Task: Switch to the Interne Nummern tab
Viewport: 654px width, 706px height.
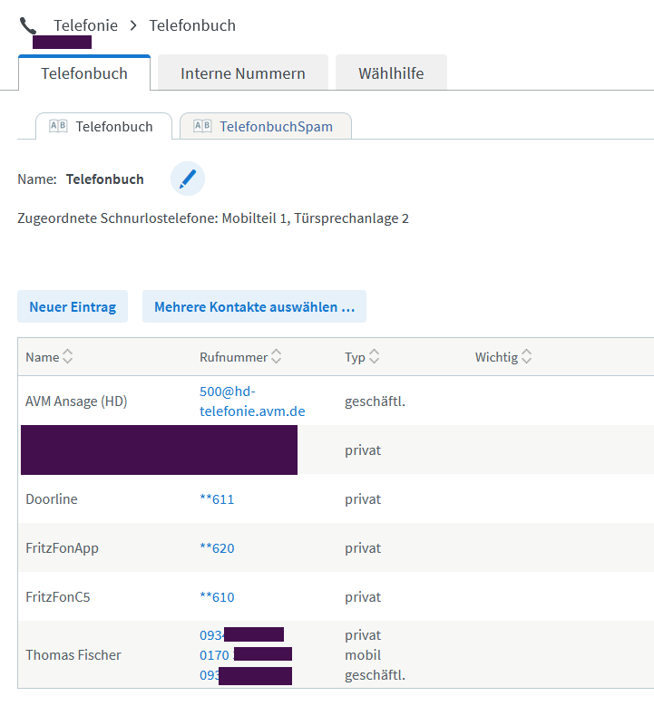Action: coord(243,73)
